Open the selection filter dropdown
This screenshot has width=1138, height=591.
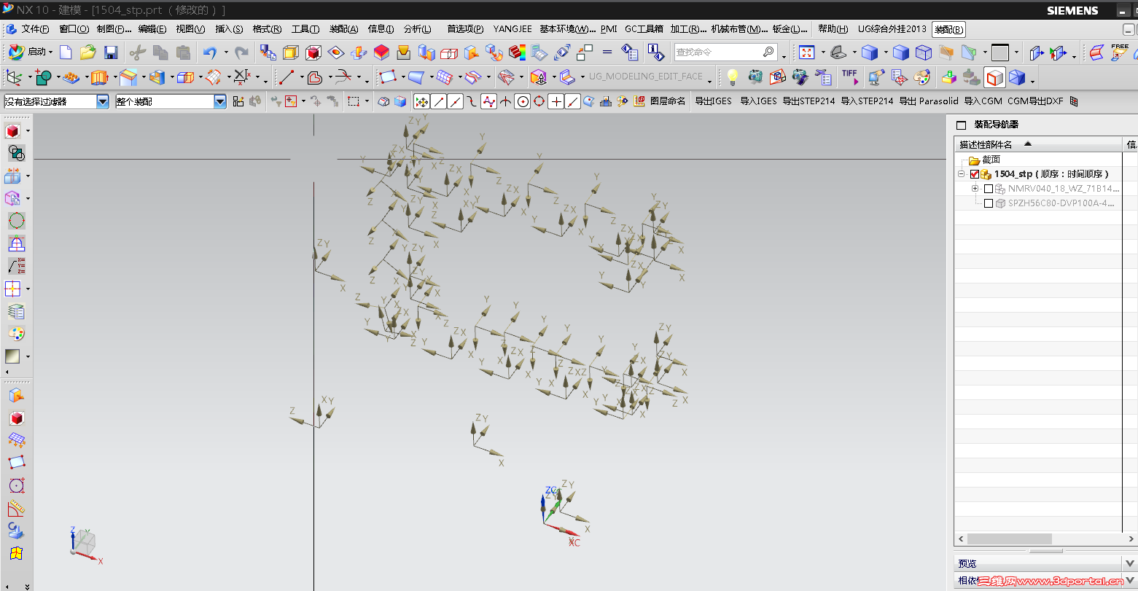point(103,101)
